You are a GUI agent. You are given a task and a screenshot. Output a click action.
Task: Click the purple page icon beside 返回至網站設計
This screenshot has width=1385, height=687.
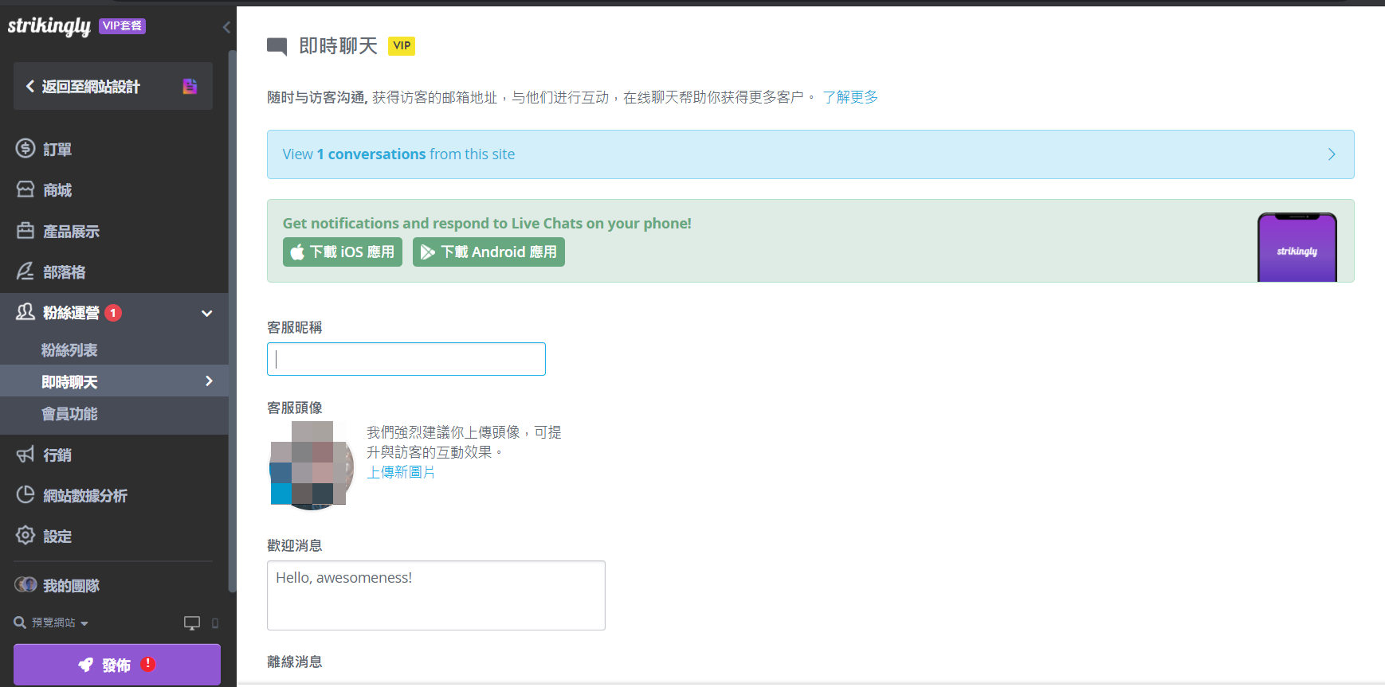(190, 86)
